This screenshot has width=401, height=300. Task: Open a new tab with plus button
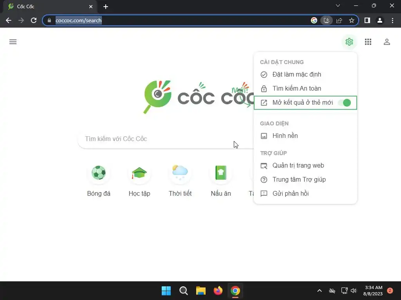point(106,7)
